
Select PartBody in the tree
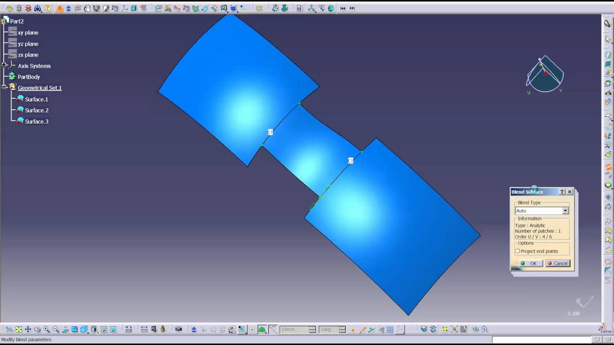(29, 77)
